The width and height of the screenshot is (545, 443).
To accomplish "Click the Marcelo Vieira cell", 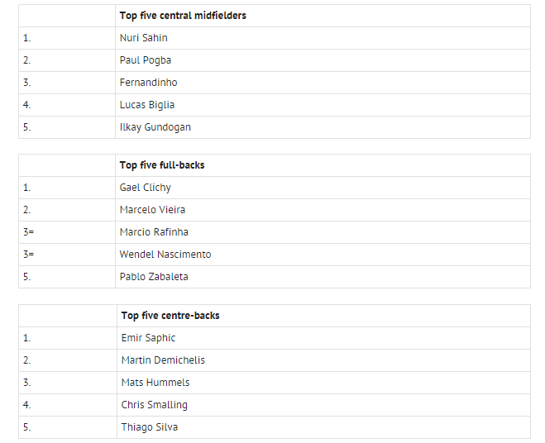I will [x=151, y=210].
